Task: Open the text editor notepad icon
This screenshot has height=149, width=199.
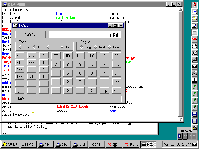Action: click(x=195, y=25)
